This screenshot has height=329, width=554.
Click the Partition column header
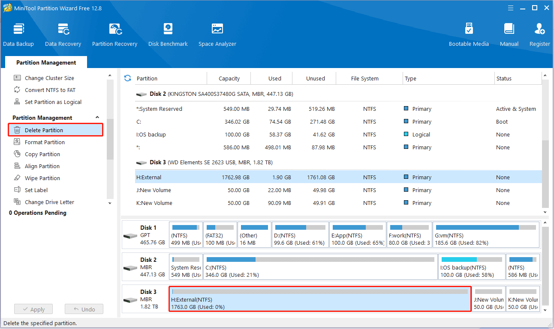(x=171, y=78)
